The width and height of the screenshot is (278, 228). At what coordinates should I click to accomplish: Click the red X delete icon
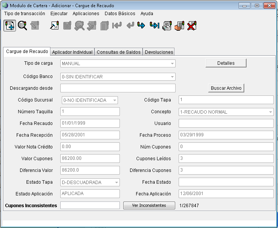(x=192, y=26)
